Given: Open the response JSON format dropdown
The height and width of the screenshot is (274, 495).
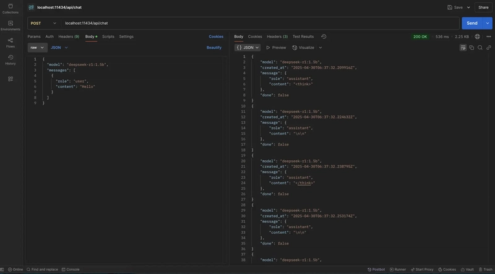Looking at the screenshot, I should [x=247, y=48].
